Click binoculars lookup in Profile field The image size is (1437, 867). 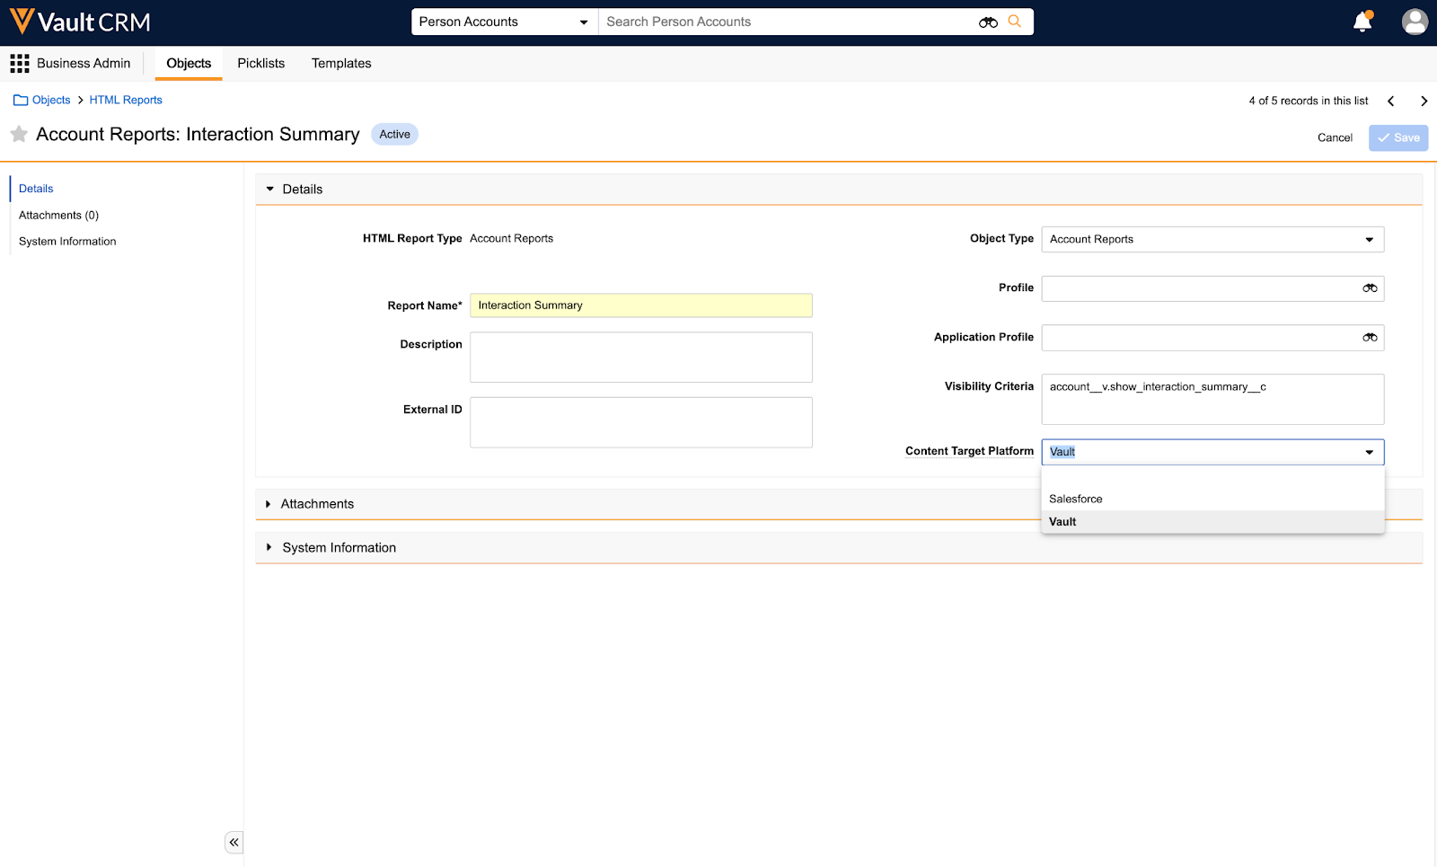(1370, 288)
